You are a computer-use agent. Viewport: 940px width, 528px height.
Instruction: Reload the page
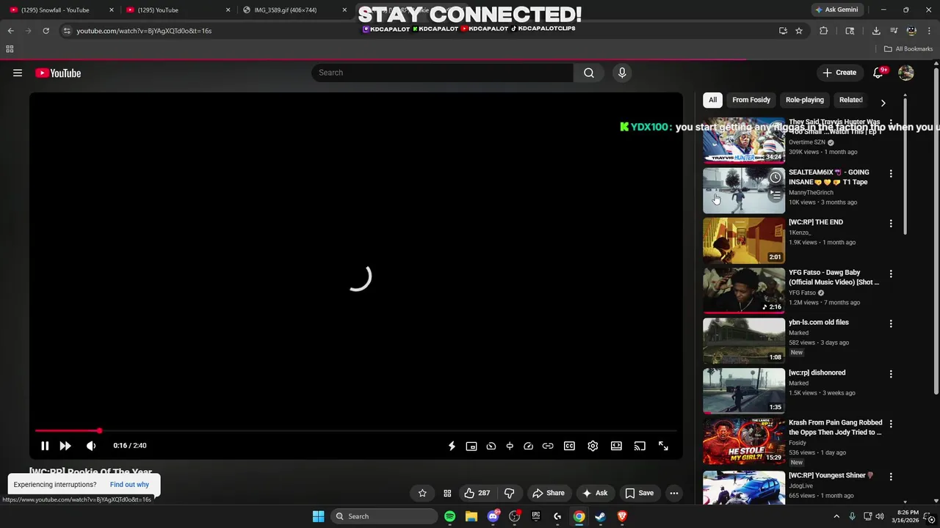46,31
